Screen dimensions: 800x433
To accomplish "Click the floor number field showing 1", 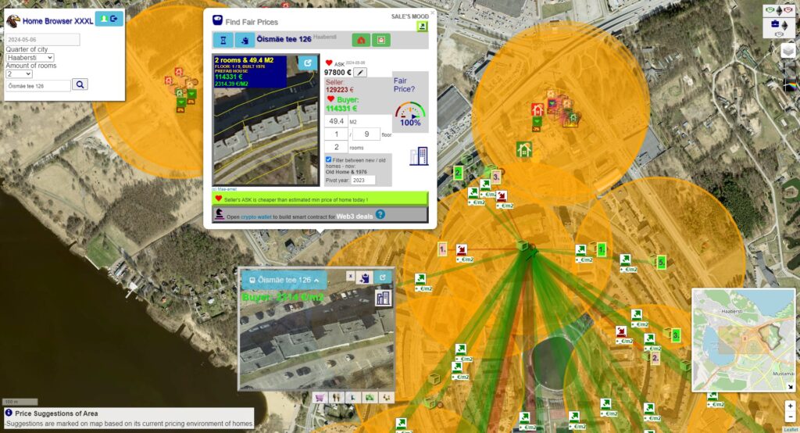I will (x=336, y=134).
